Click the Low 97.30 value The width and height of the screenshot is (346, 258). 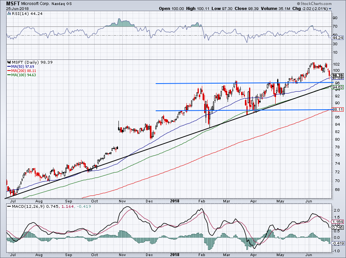[222, 8]
